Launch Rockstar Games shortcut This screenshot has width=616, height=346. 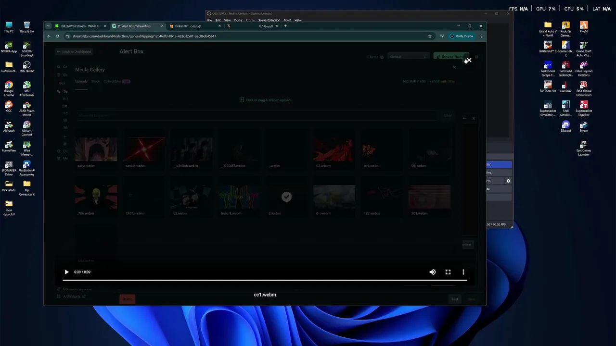click(x=566, y=29)
